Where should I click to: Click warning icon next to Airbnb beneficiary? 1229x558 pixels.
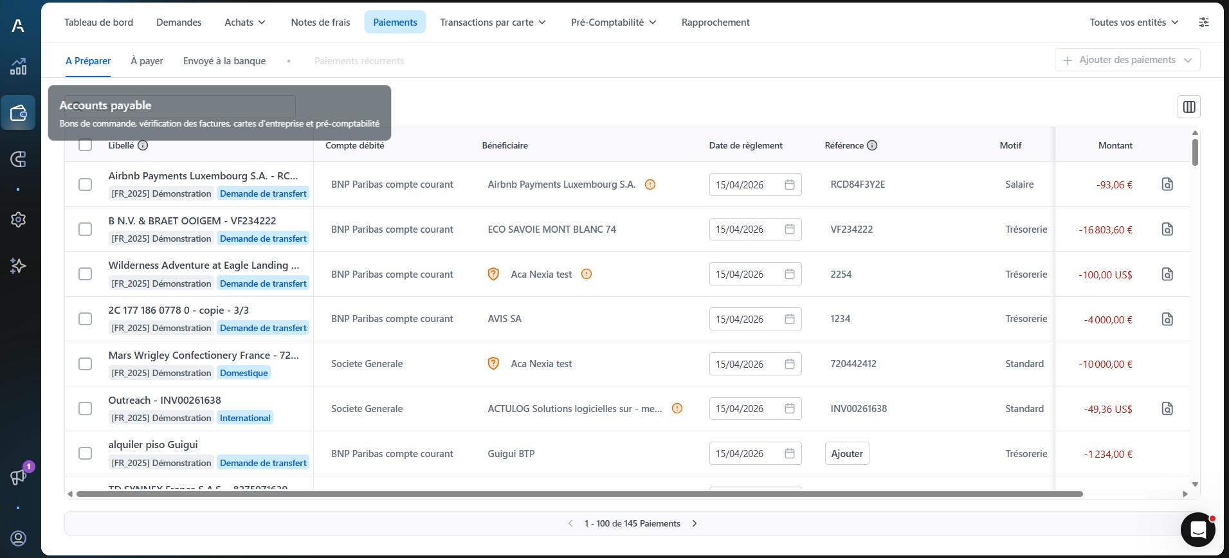(x=650, y=184)
